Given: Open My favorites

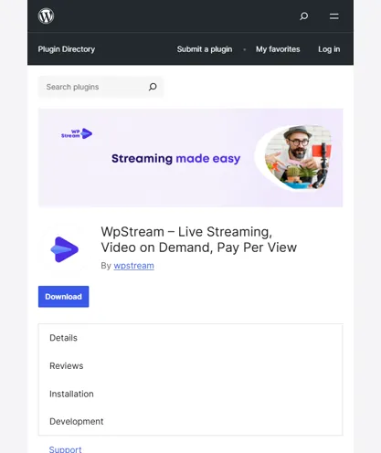Looking at the screenshot, I should tap(278, 49).
